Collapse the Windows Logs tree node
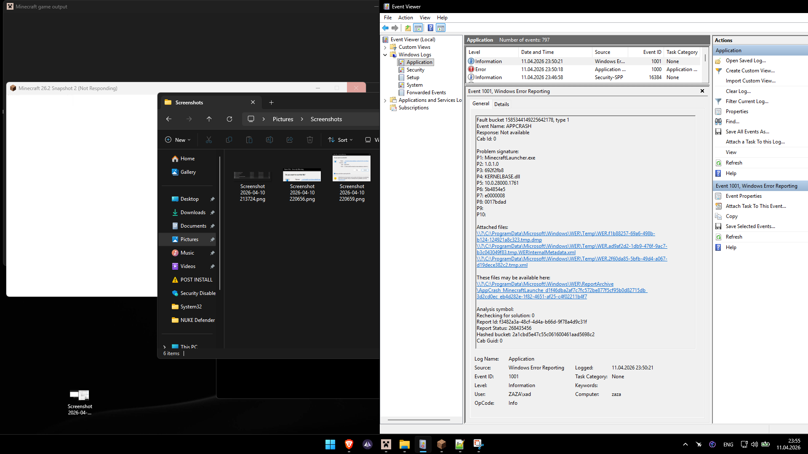This screenshot has width=808, height=454. (385, 55)
